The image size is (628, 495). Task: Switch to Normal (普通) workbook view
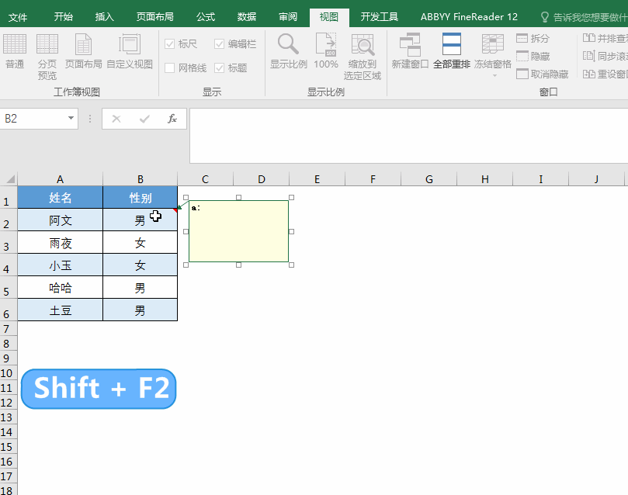pyautogui.click(x=15, y=51)
